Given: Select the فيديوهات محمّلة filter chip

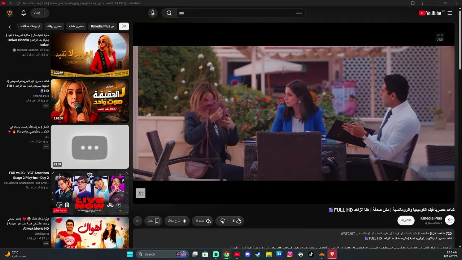Looking at the screenshot, I should [30, 26].
